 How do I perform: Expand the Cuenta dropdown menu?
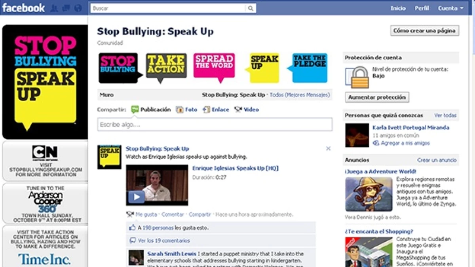coord(450,8)
